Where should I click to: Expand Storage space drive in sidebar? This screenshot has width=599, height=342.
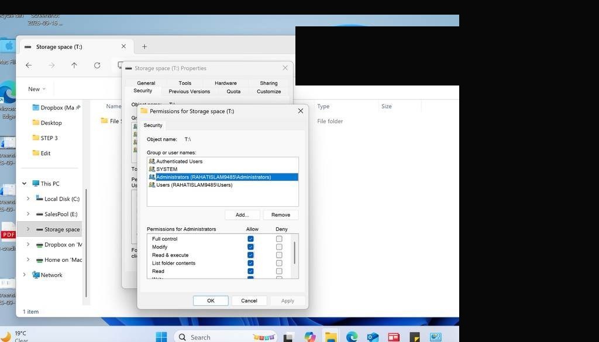(28, 229)
